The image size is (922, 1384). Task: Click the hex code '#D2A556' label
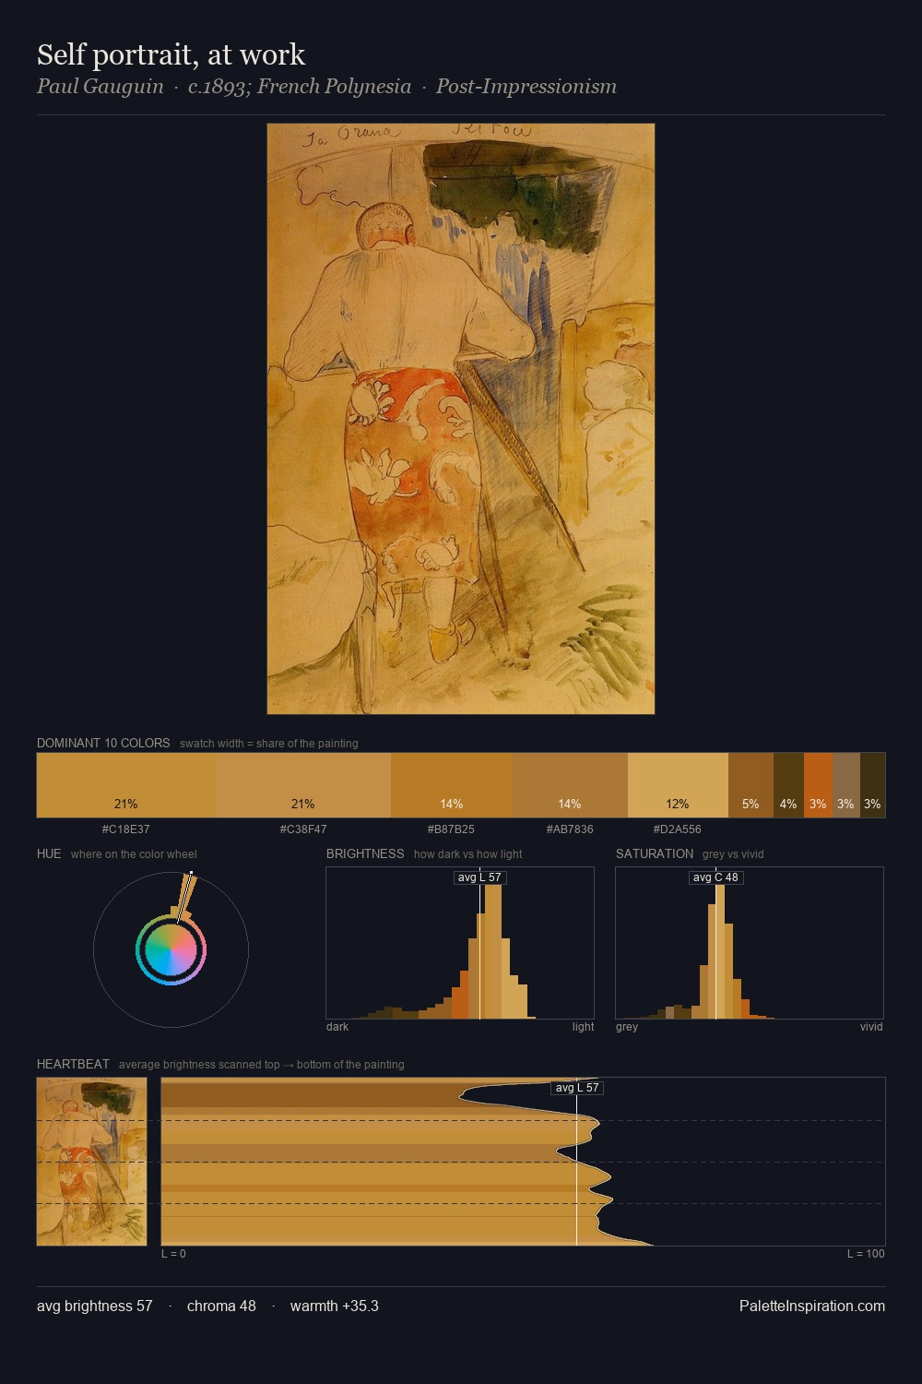(x=678, y=829)
